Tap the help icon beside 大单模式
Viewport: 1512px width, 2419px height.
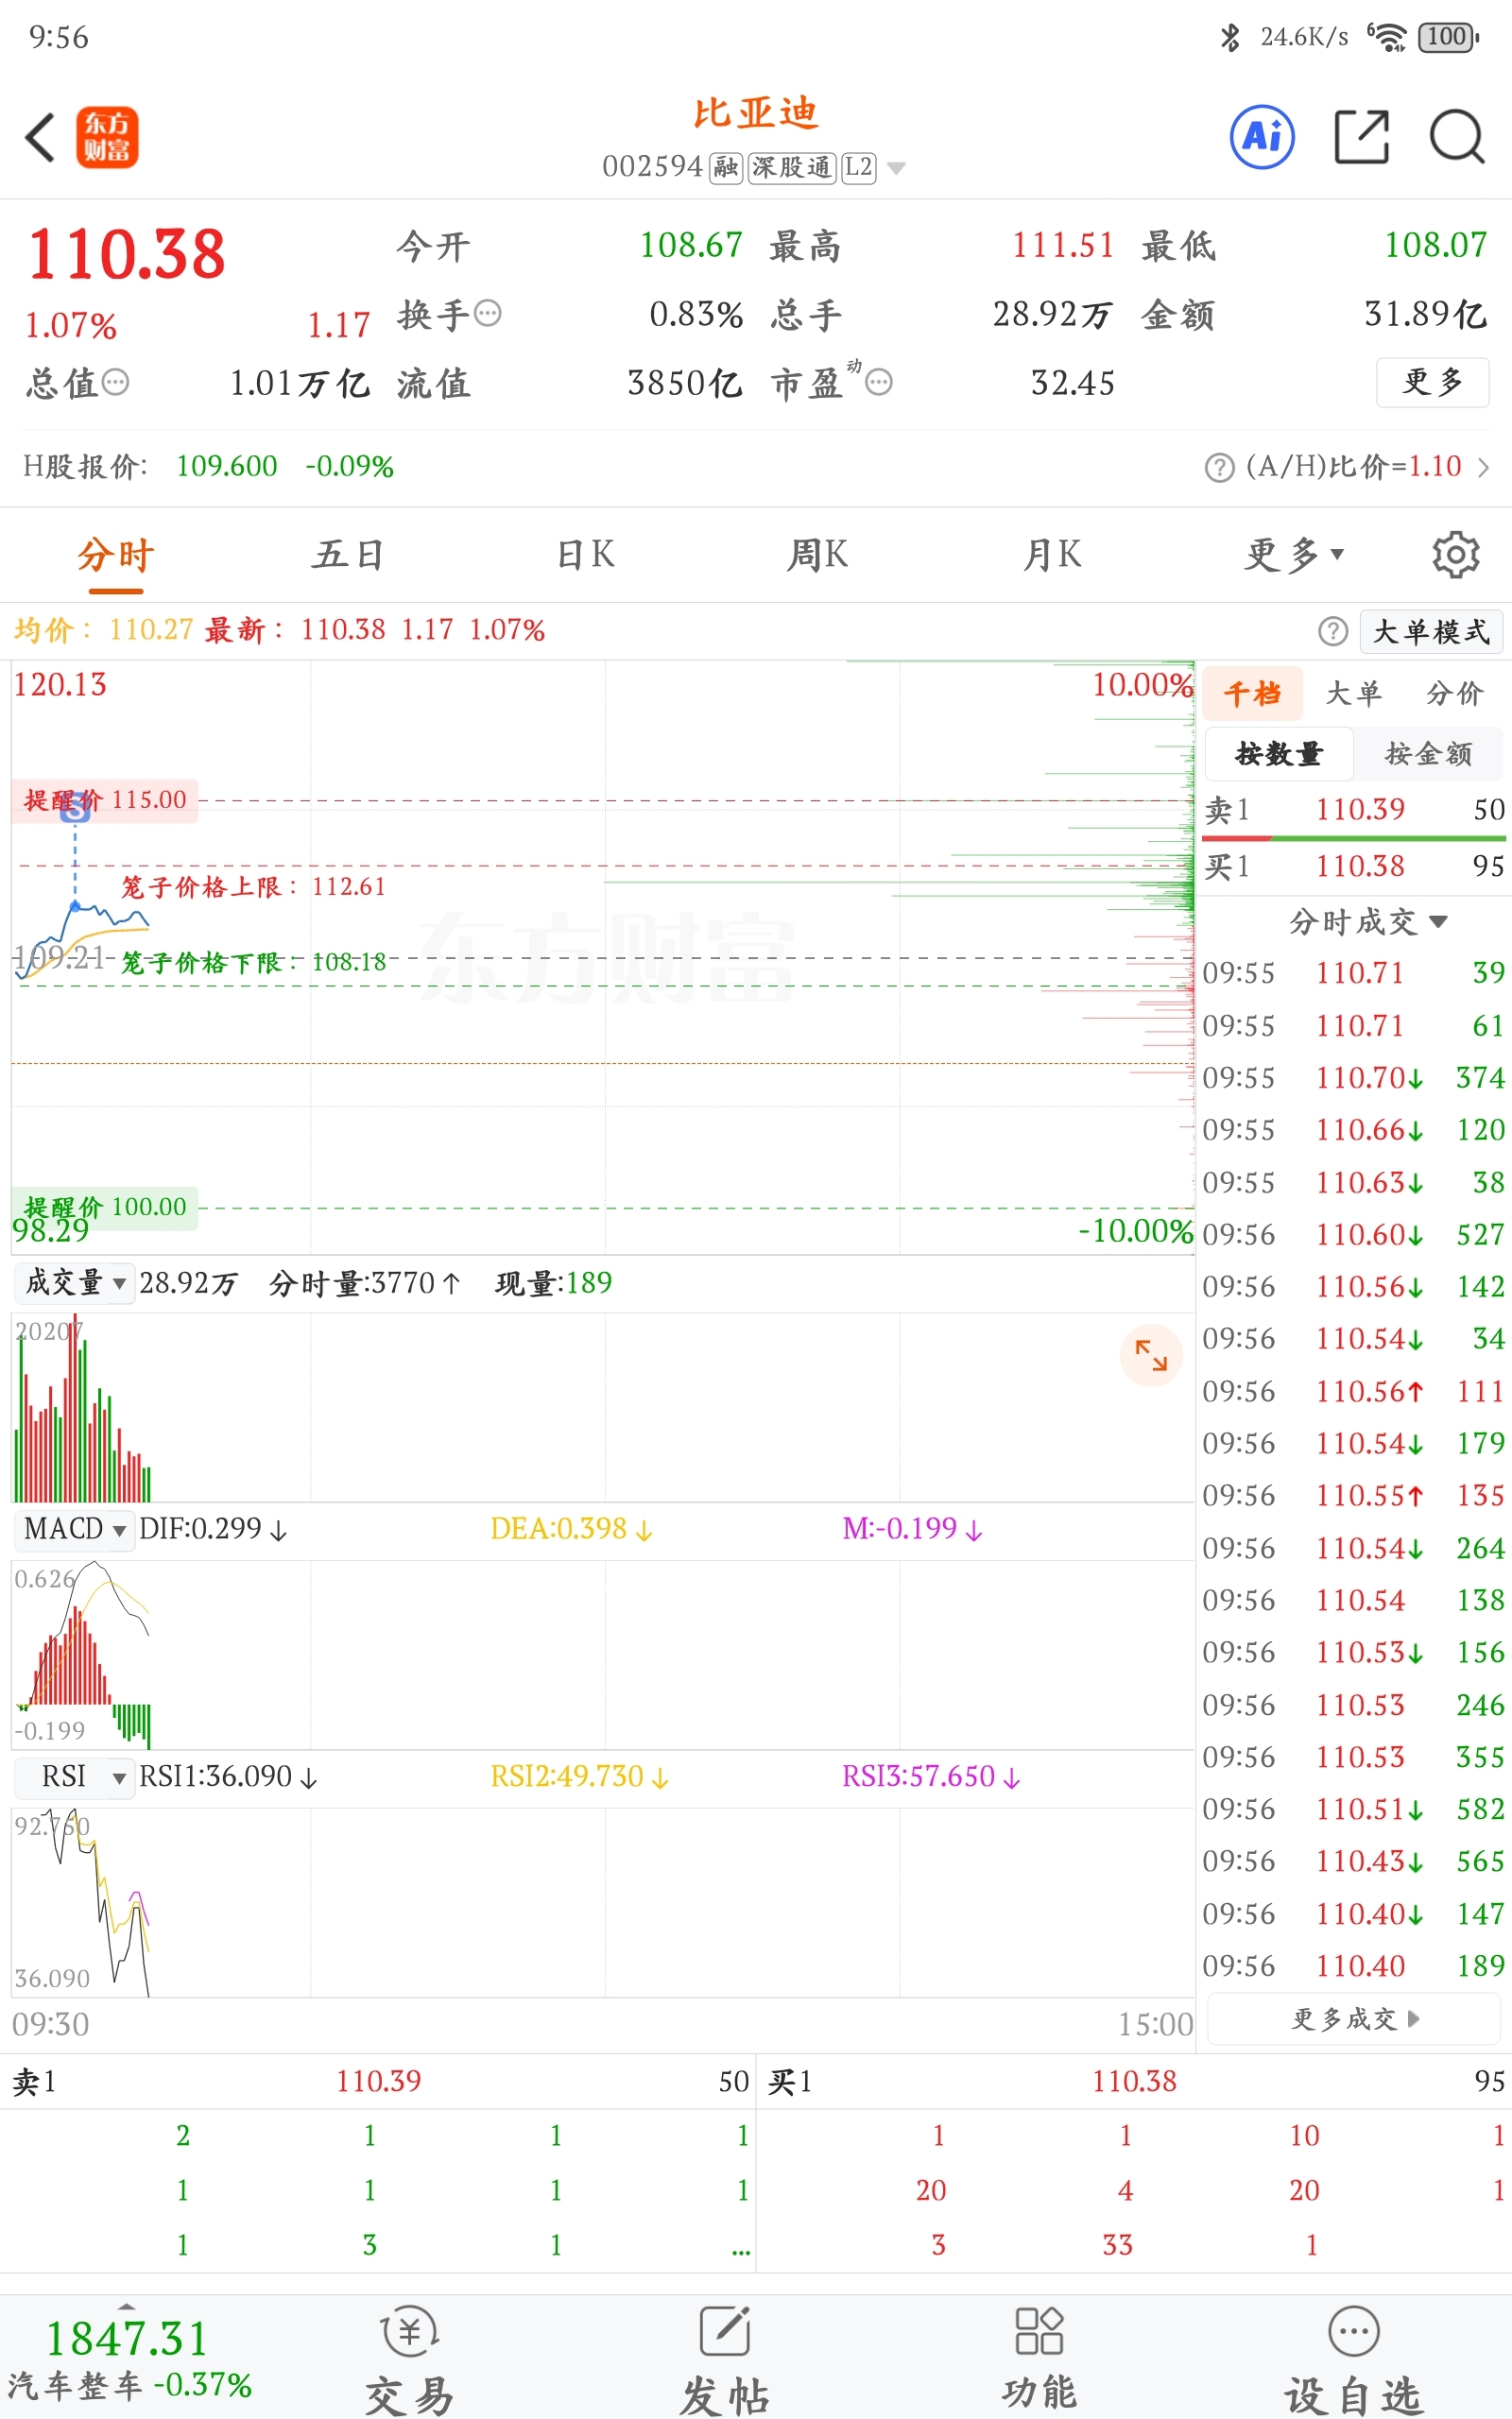pos(1332,631)
